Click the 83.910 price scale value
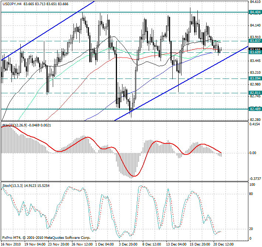The width and height of the screenshot is (262, 247). [x=255, y=37]
